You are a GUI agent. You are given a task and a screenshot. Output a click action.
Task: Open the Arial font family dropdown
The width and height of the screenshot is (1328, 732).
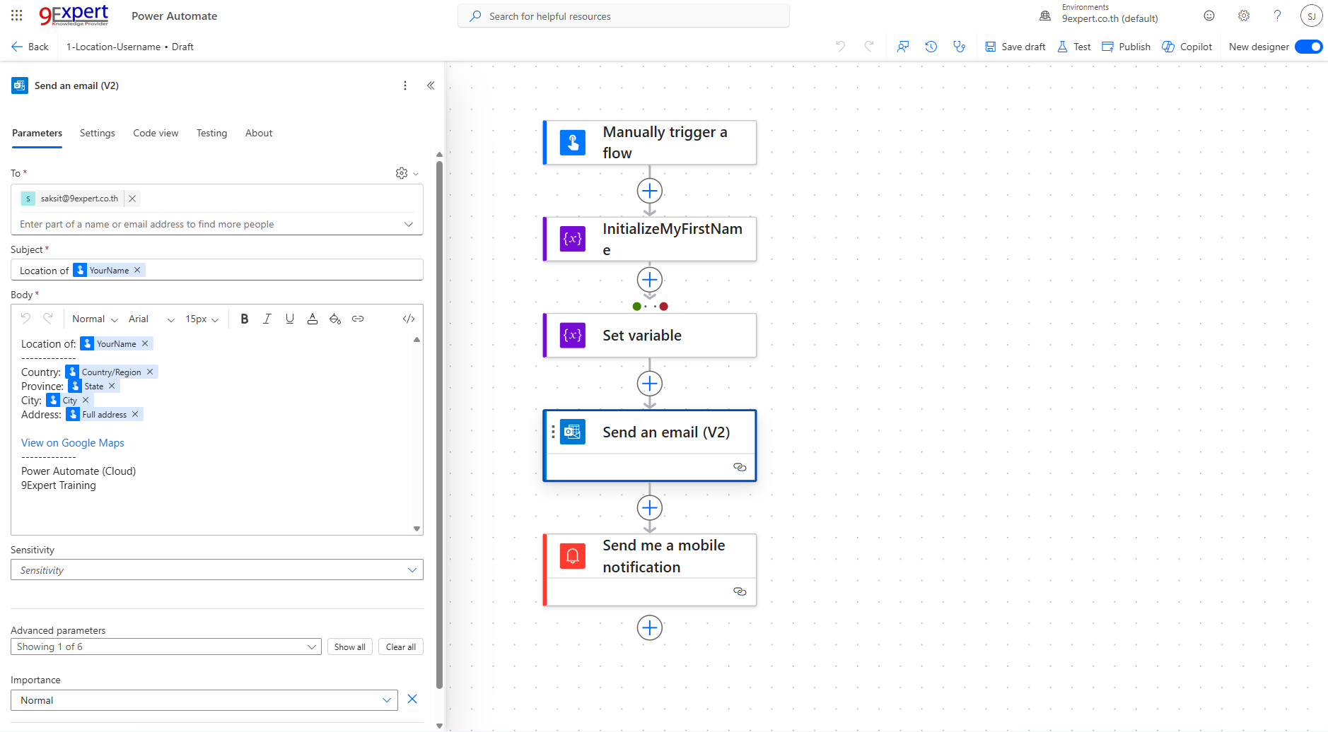click(x=152, y=319)
